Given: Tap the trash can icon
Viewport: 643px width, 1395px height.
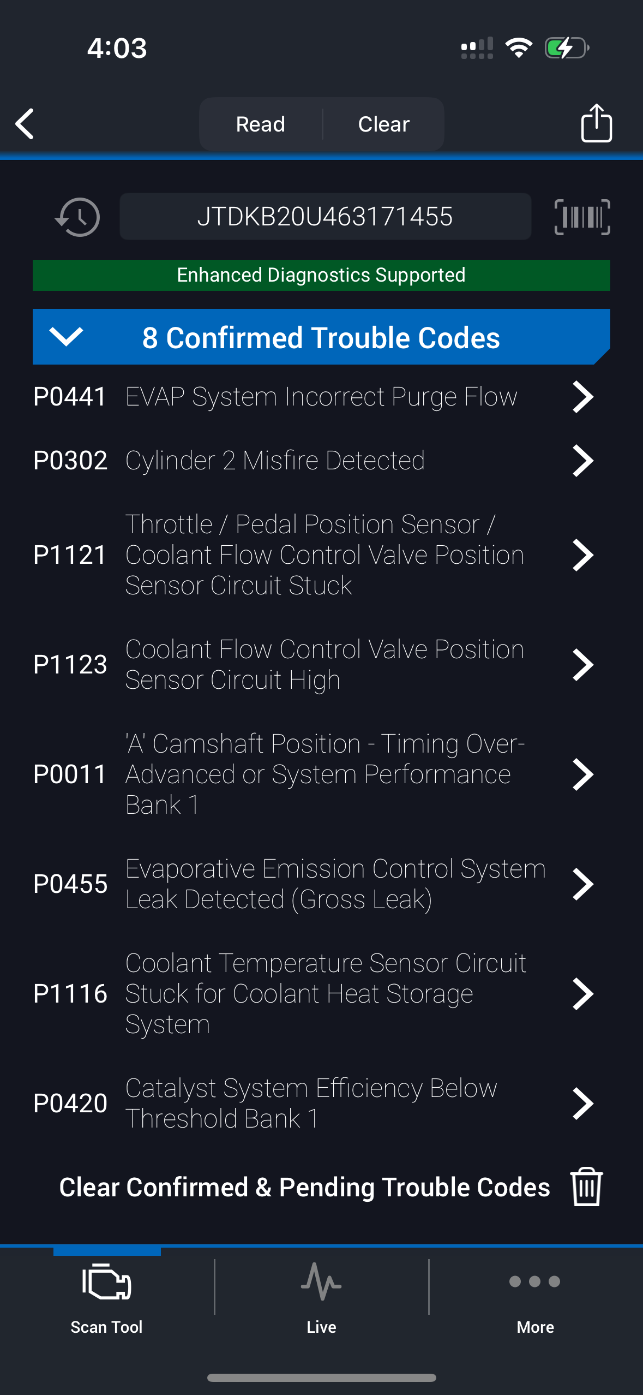Looking at the screenshot, I should click(586, 1187).
